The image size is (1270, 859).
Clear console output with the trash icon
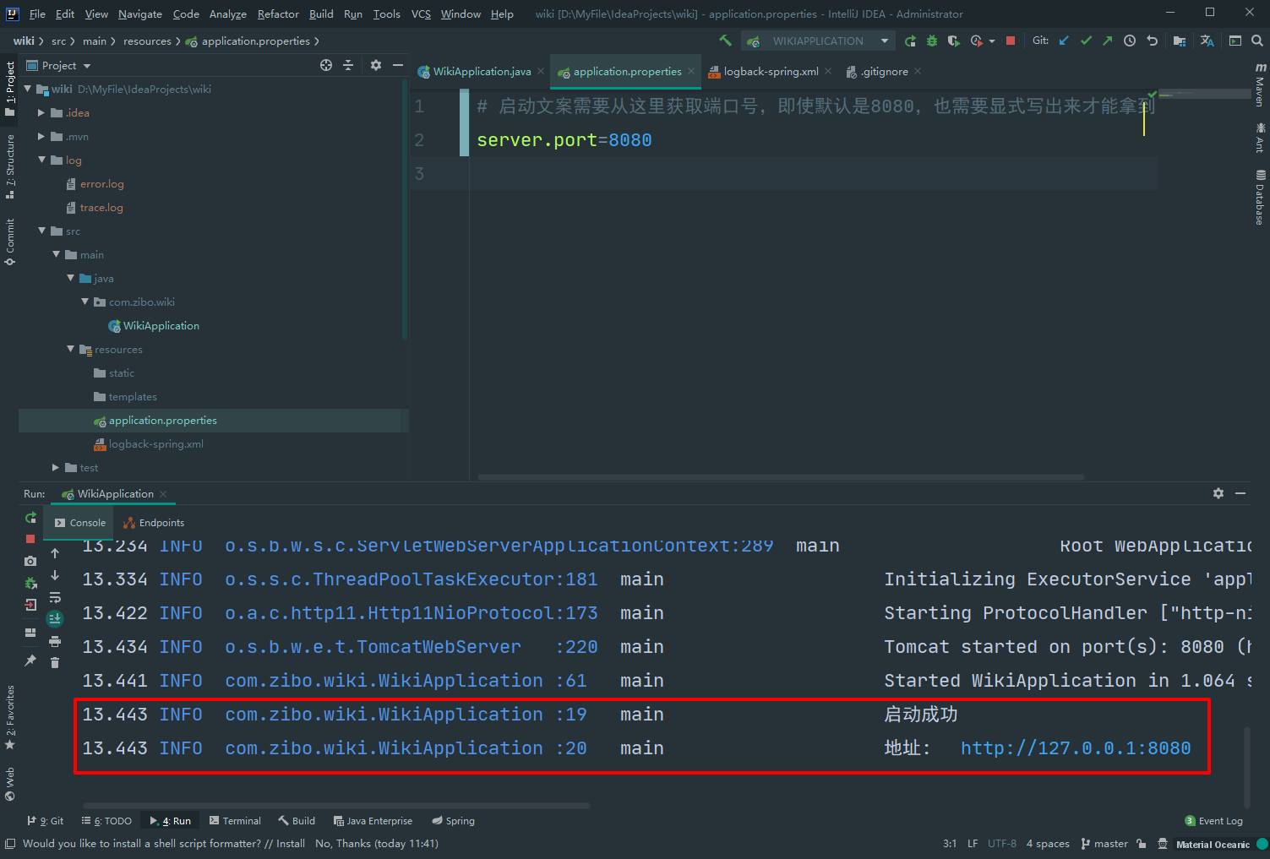[x=55, y=663]
